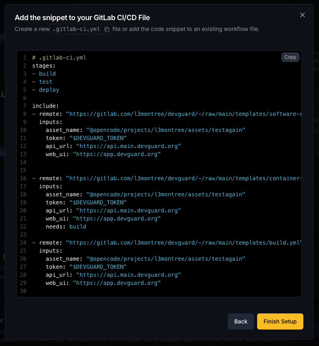Click the web_ui value on line 13
319x346 pixels.
coord(117,154)
